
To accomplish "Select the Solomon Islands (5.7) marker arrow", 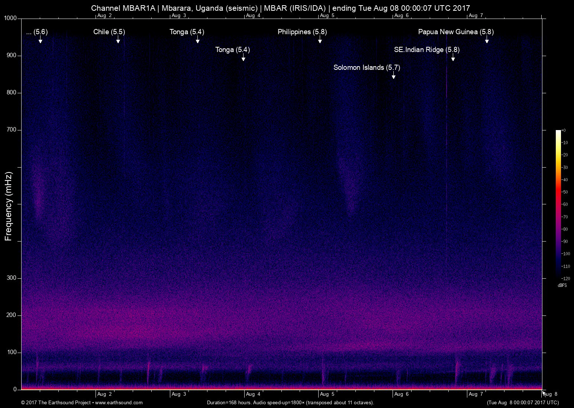I will (394, 76).
